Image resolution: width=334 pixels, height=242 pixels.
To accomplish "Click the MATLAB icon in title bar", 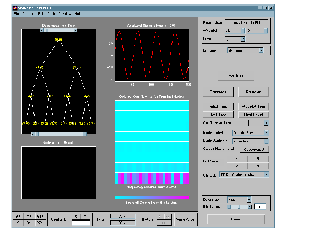I will (14, 8).
